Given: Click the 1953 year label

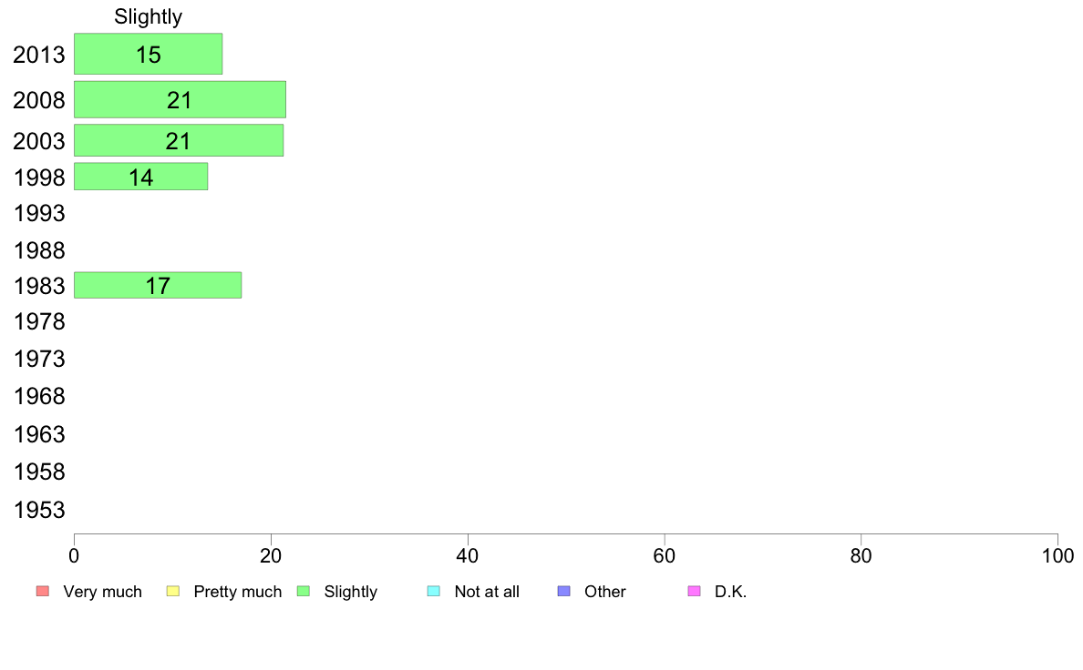Looking at the screenshot, I should 39,510.
